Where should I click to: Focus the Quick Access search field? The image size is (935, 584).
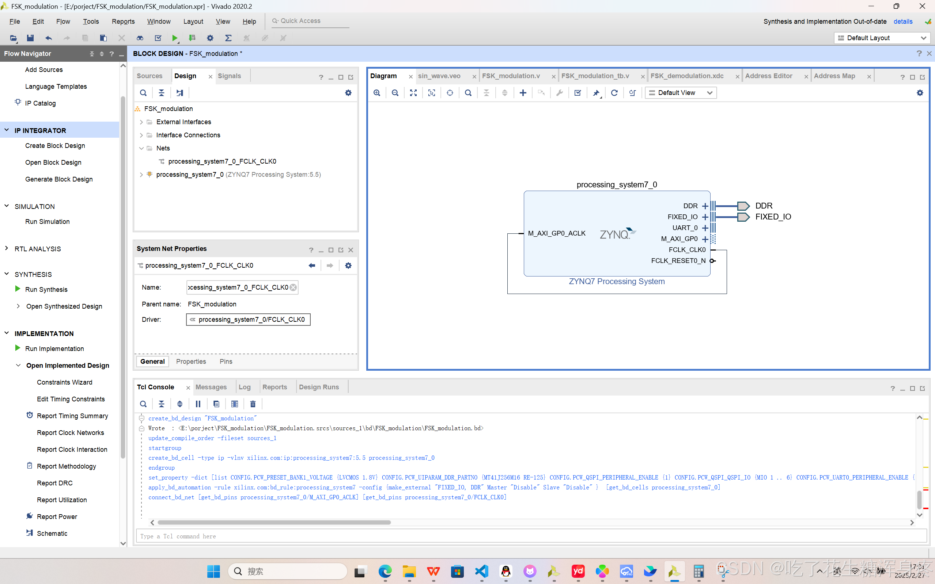[x=310, y=21]
